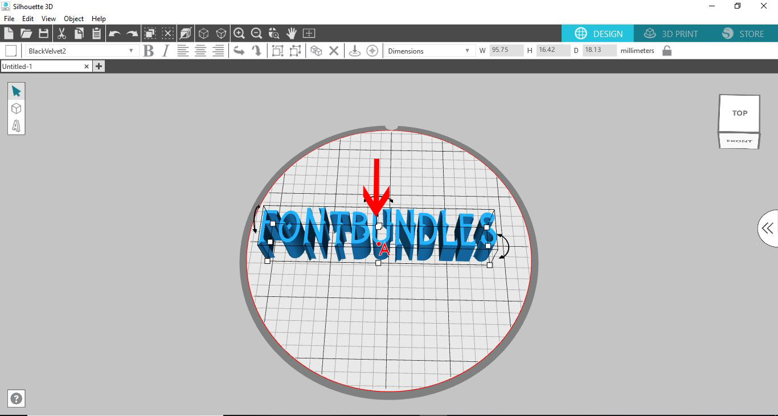Image resolution: width=778 pixels, height=416 pixels.
Task: Open a file with the folder icon
Action: [26, 33]
